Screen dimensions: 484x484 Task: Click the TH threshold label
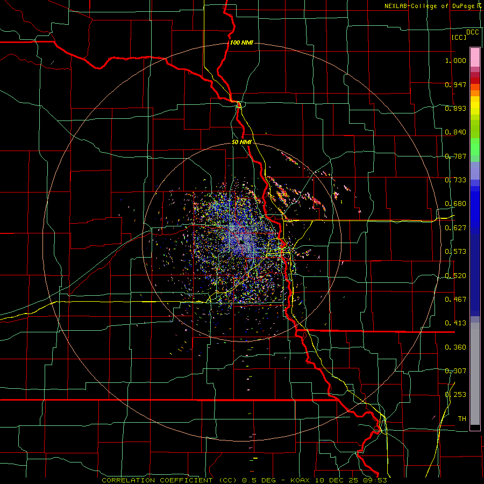pyautogui.click(x=462, y=419)
